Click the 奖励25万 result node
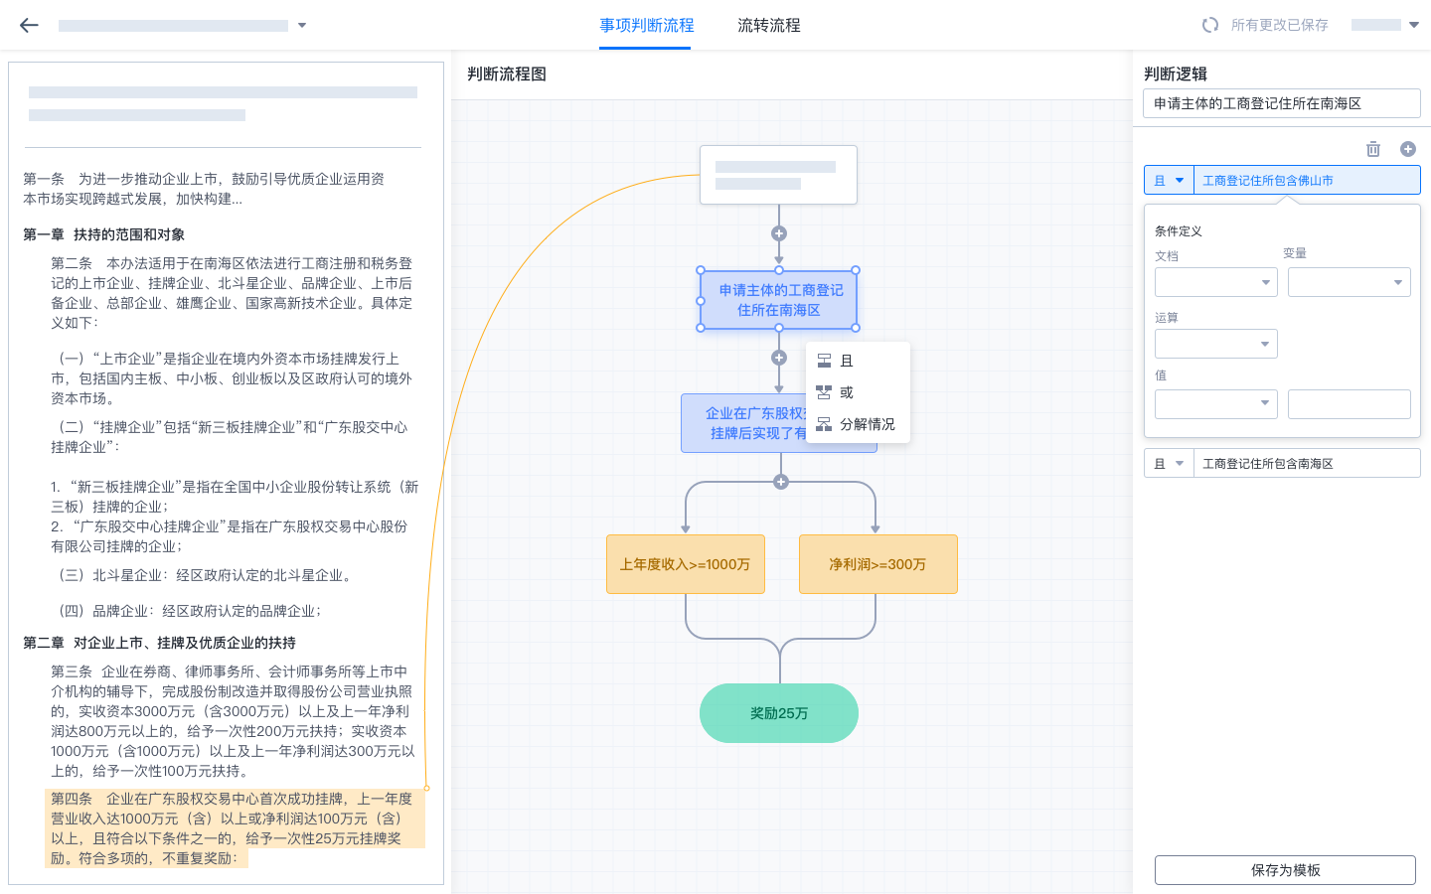The height and width of the screenshot is (894, 1431). click(x=779, y=713)
